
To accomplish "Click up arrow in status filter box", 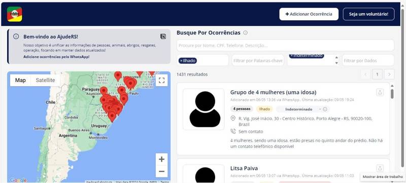I will pos(336,58).
